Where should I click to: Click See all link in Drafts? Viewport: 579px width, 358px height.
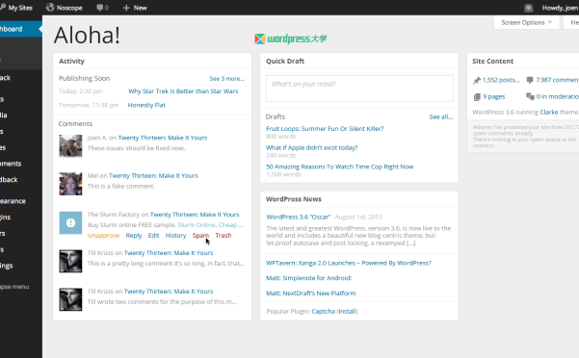(441, 116)
